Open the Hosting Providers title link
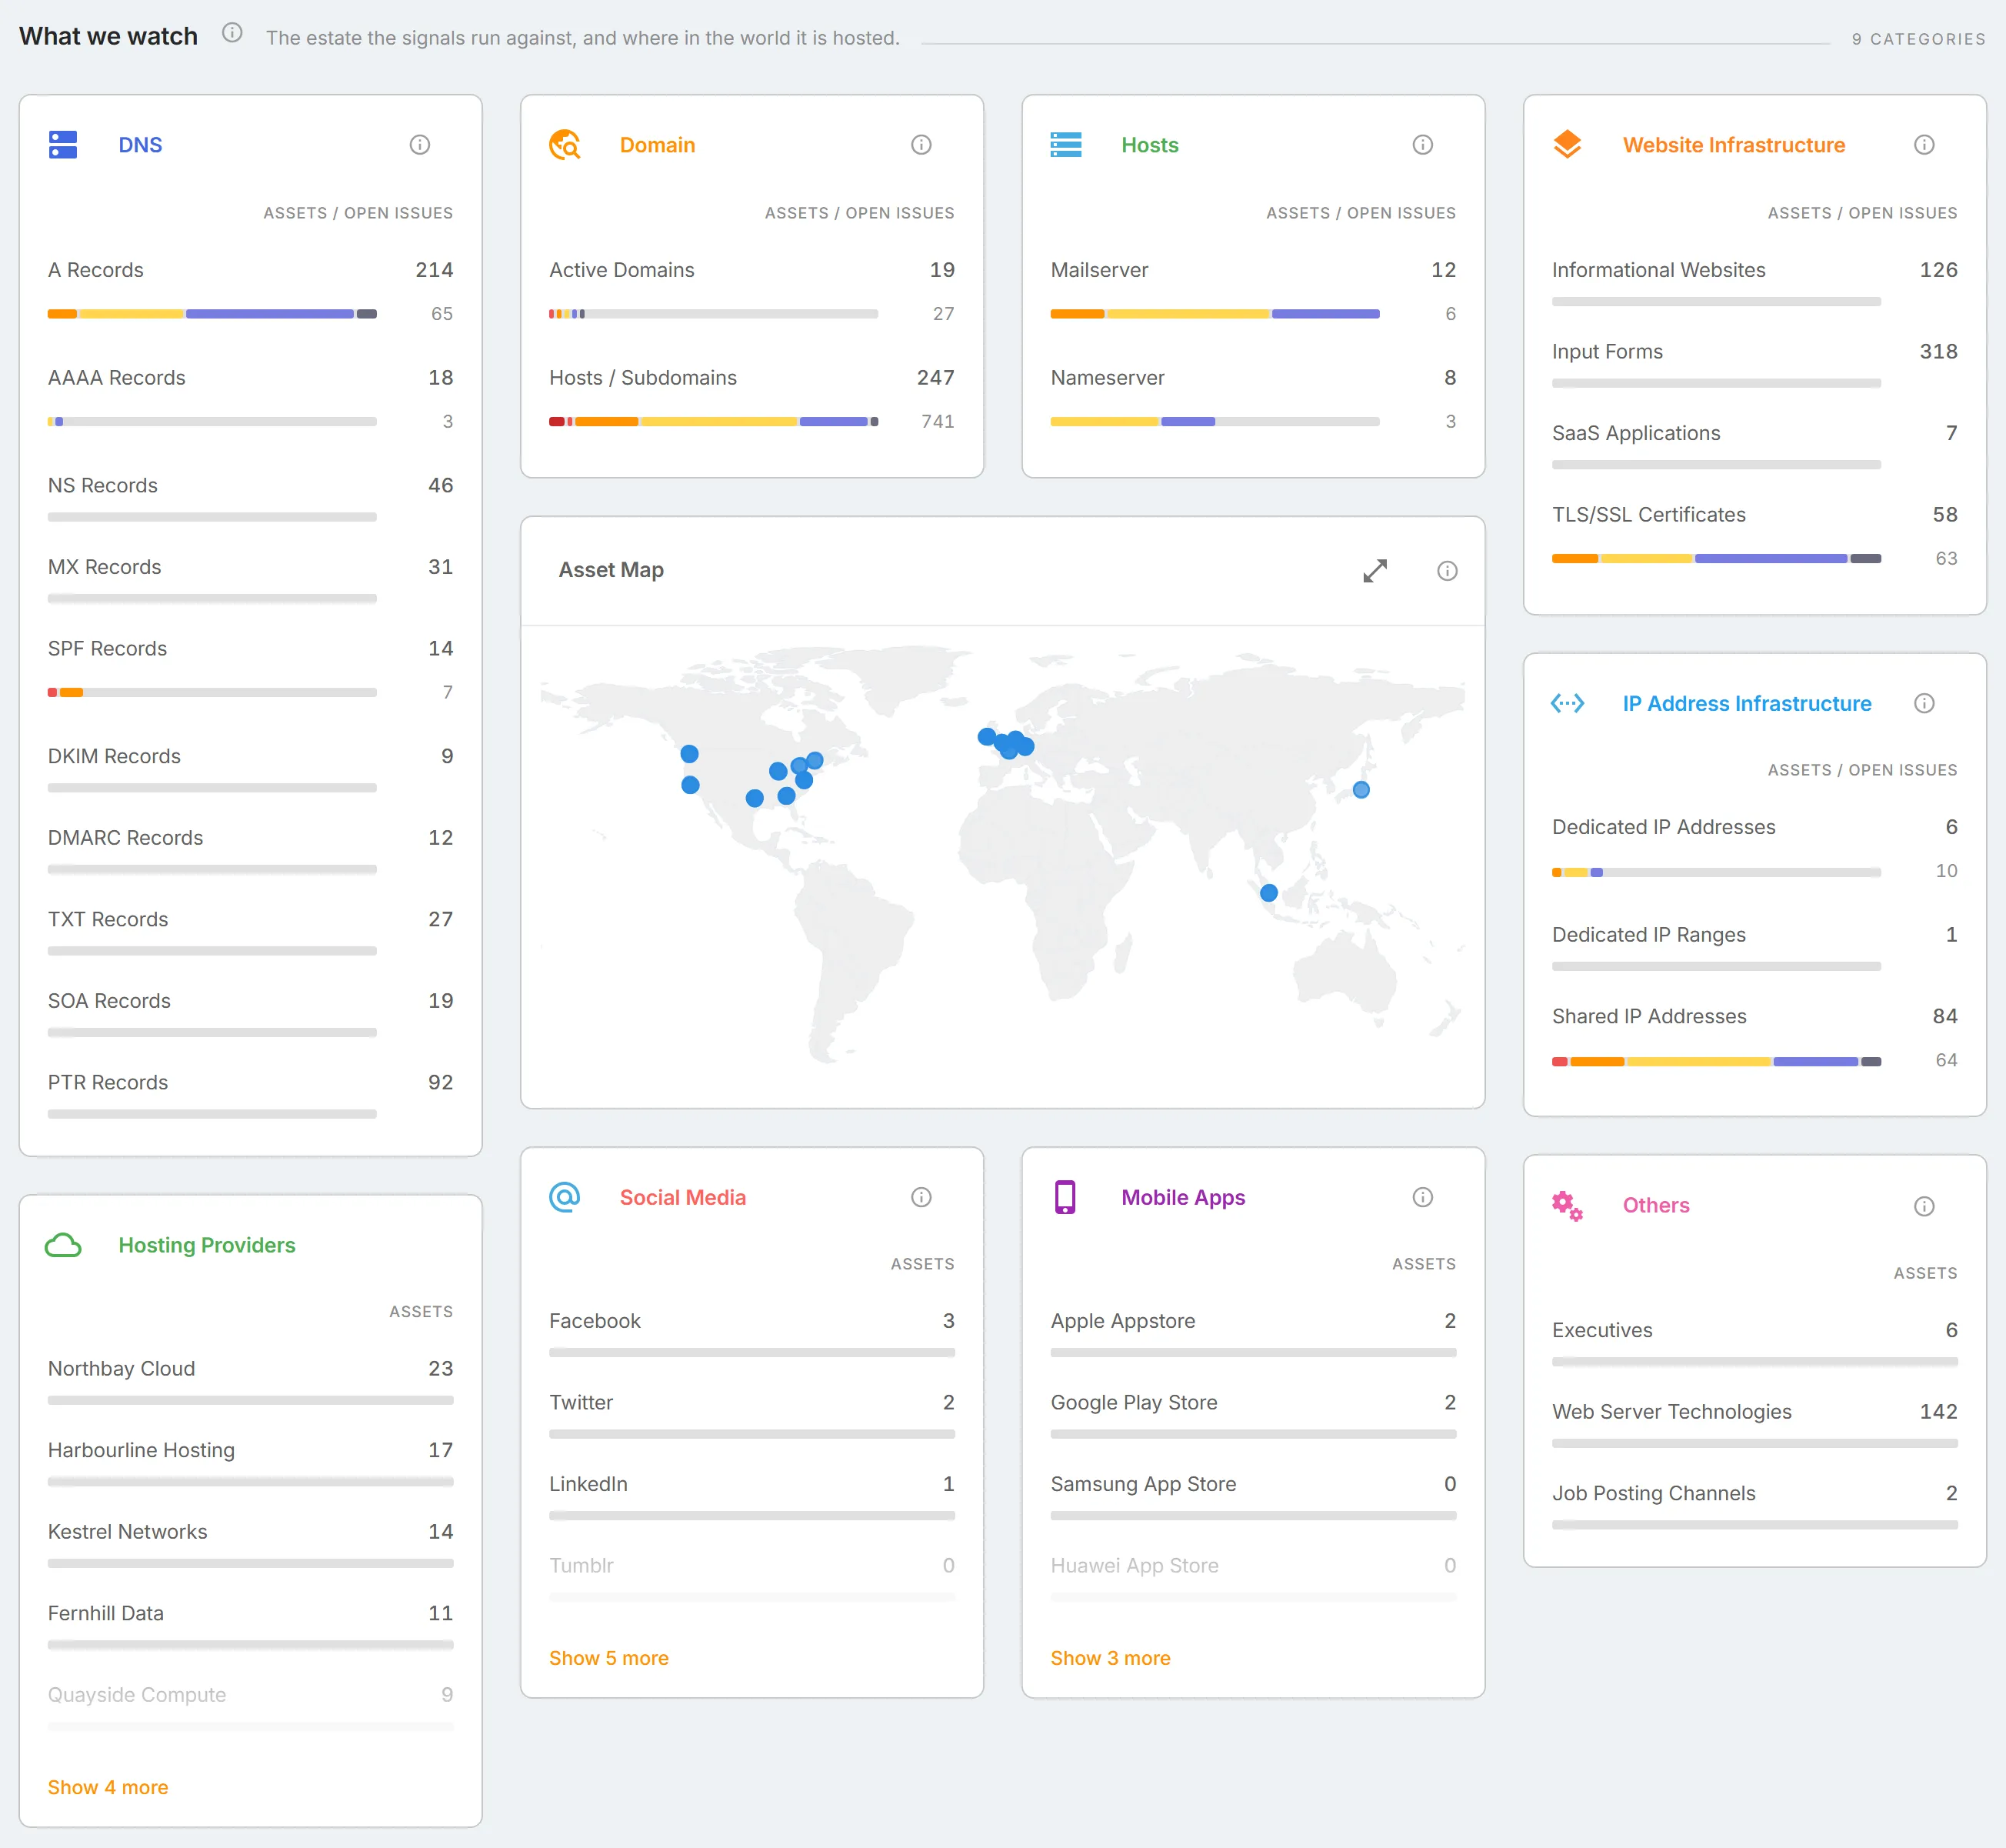The width and height of the screenshot is (2006, 1848). (207, 1245)
